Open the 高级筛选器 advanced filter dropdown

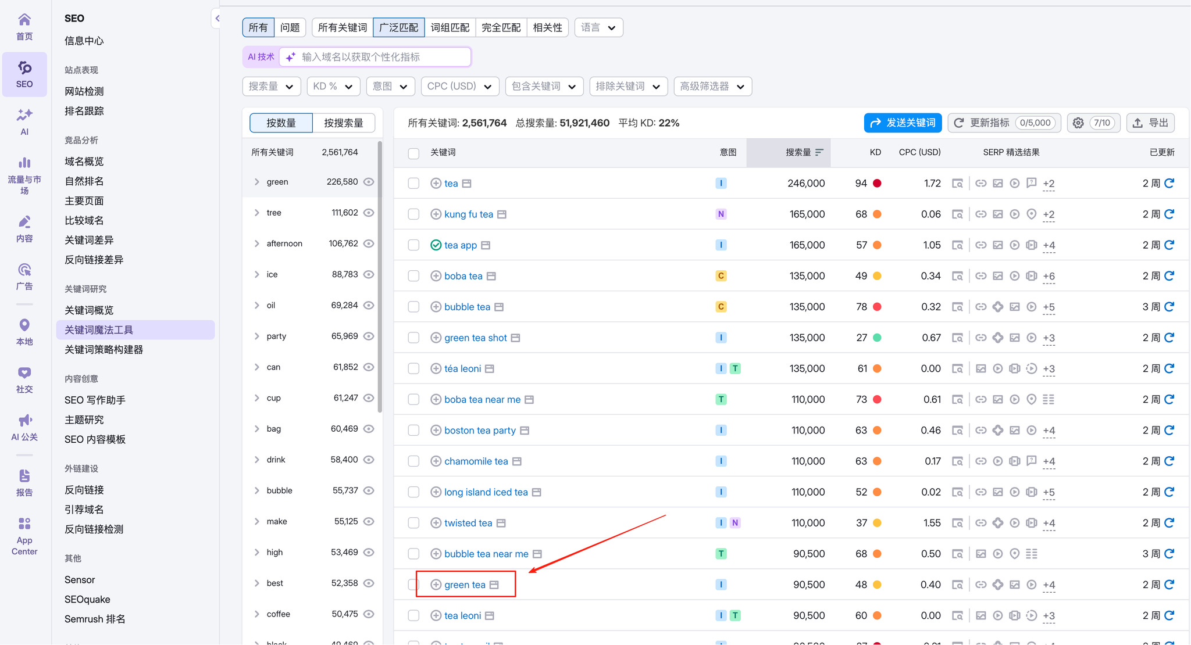pos(712,86)
